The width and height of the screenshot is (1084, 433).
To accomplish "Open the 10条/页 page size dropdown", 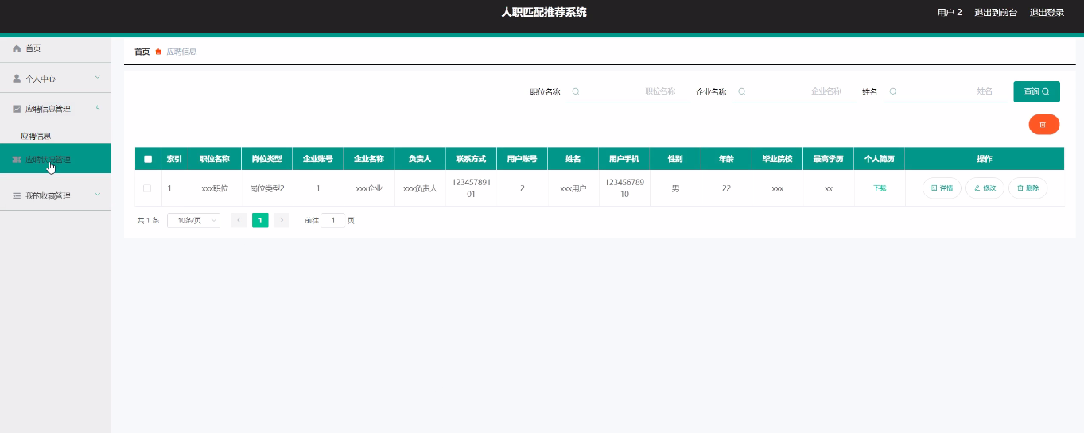I will 193,220.
